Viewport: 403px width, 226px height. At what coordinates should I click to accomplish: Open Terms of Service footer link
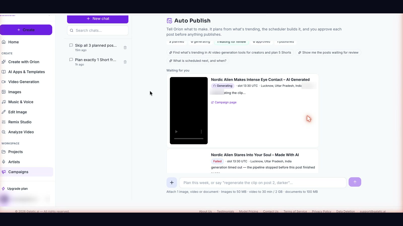tap(295, 211)
